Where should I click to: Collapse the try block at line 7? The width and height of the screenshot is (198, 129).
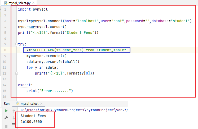point(16,44)
